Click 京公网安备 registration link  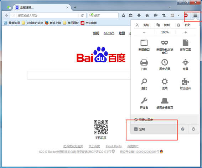click(x=140, y=152)
